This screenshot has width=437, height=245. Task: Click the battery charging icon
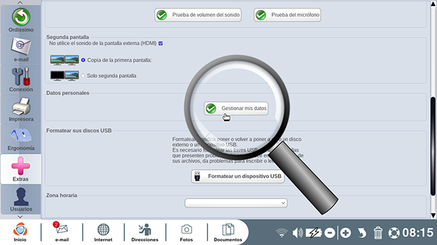click(314, 233)
